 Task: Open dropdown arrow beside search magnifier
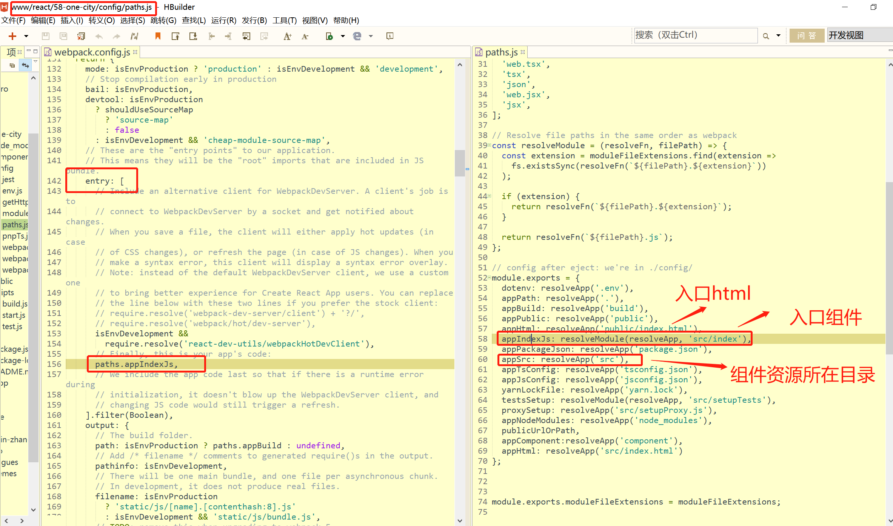(x=778, y=36)
